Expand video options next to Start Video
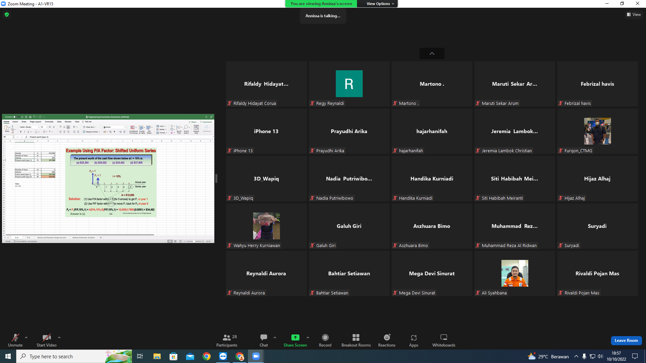 pyautogui.click(x=59, y=337)
